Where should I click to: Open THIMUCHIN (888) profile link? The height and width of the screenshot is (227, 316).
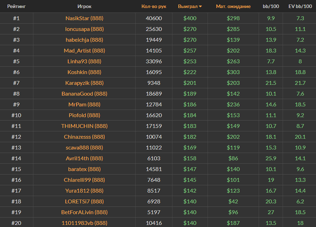click(84, 126)
